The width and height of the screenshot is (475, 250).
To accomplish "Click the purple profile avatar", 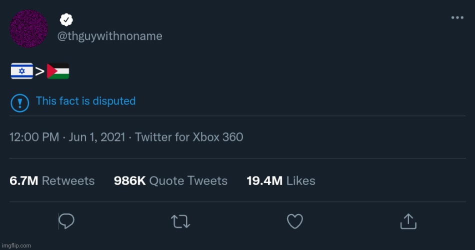I will pos(29,29).
